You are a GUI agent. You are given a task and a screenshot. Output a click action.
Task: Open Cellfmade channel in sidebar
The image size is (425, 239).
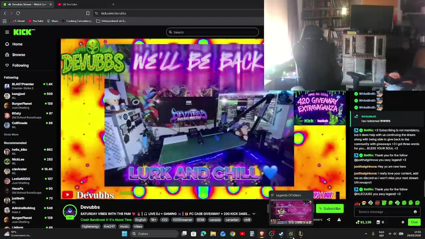[28, 125]
